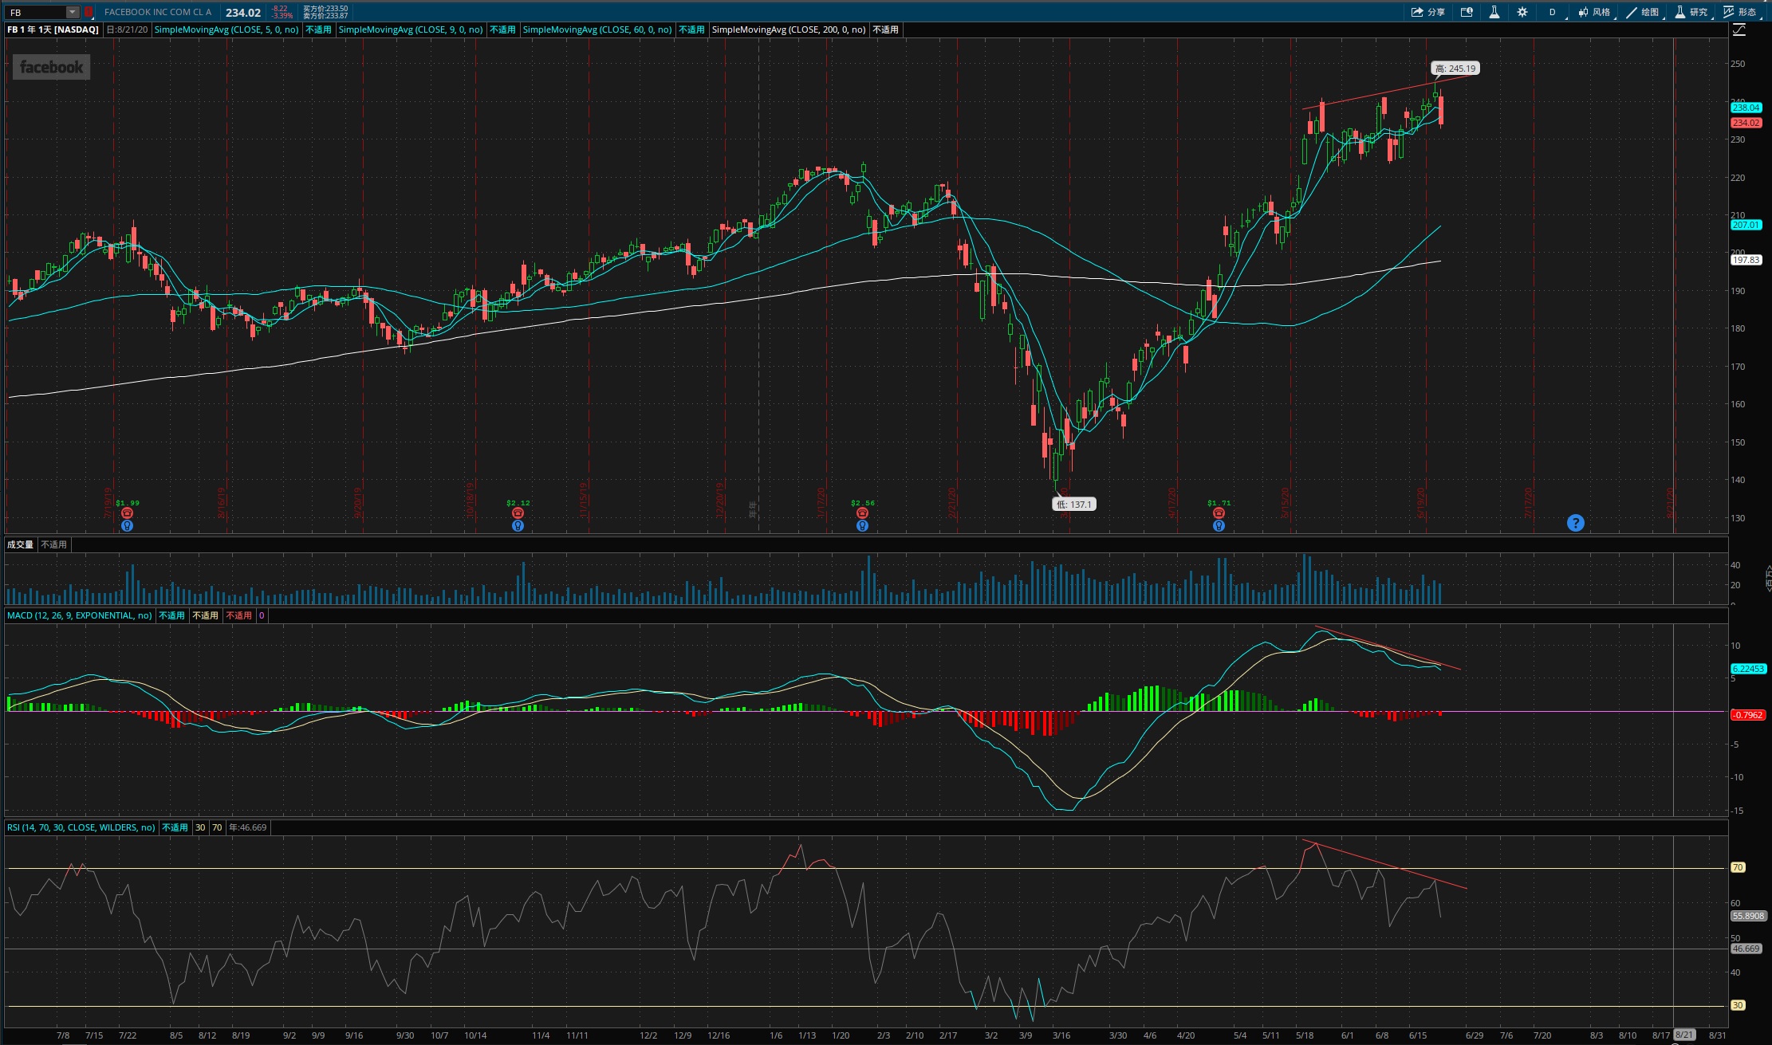The height and width of the screenshot is (1045, 1772).
Task: Click the lightbulb icon under $2.12
Action: 518,526
